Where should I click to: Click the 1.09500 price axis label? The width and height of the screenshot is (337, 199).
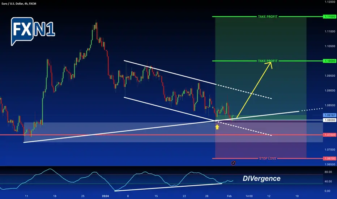(x=330, y=76)
